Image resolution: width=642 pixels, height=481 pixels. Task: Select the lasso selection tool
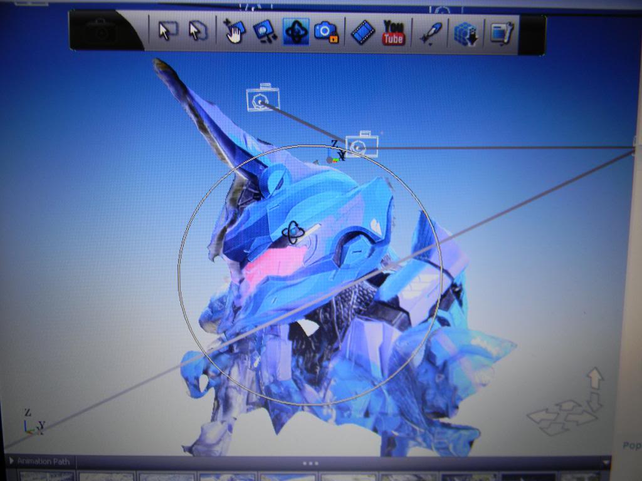197,31
